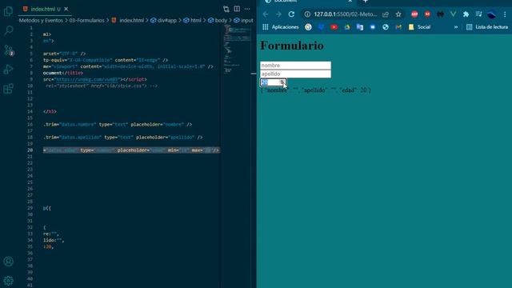Open the Explorer view in the activity bar

coord(8,11)
